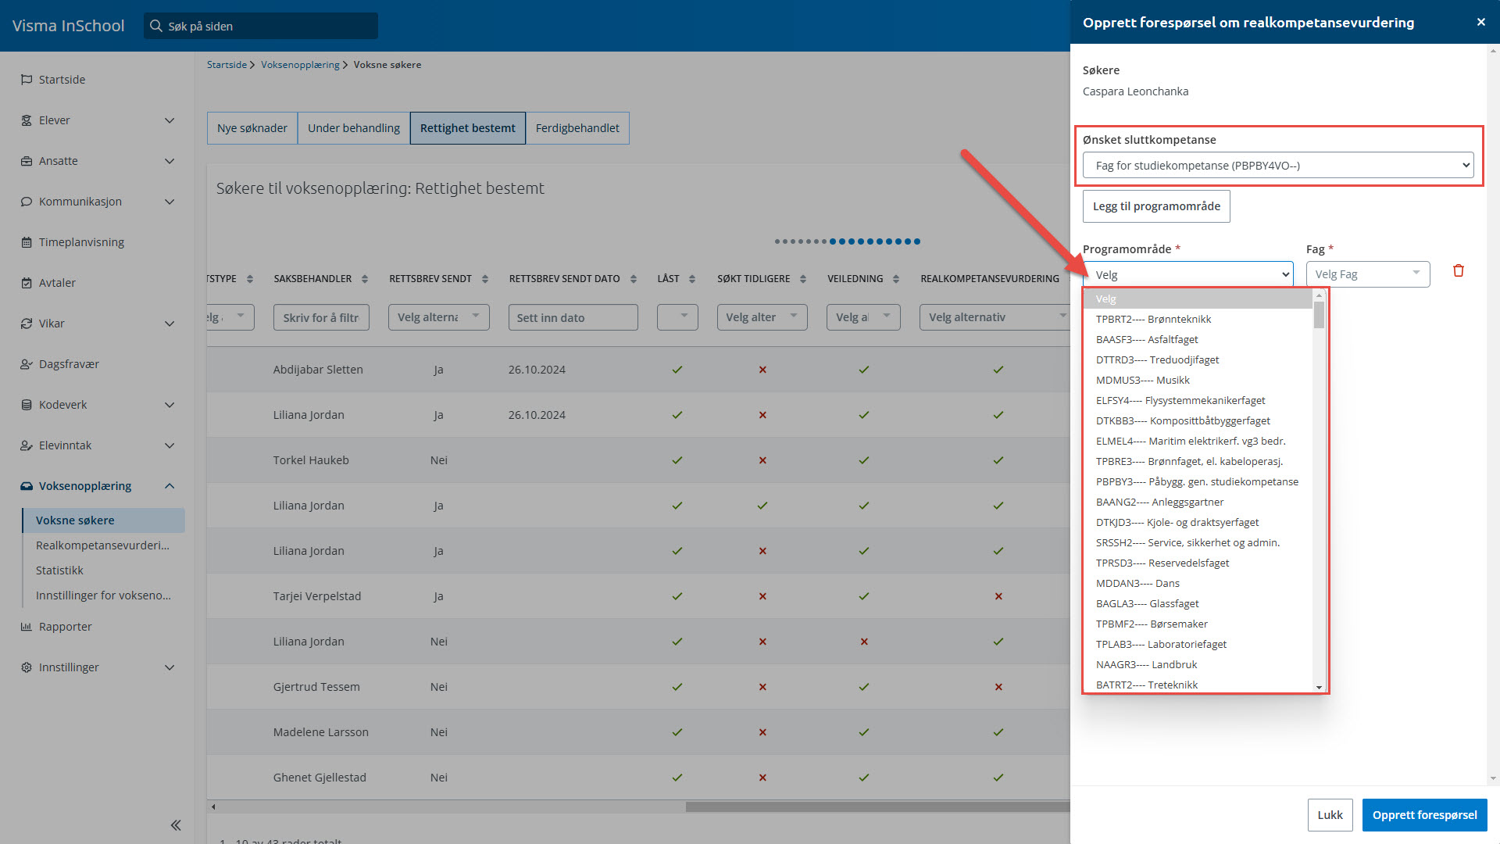Expand the Kommunikasjon menu chevron

(170, 202)
